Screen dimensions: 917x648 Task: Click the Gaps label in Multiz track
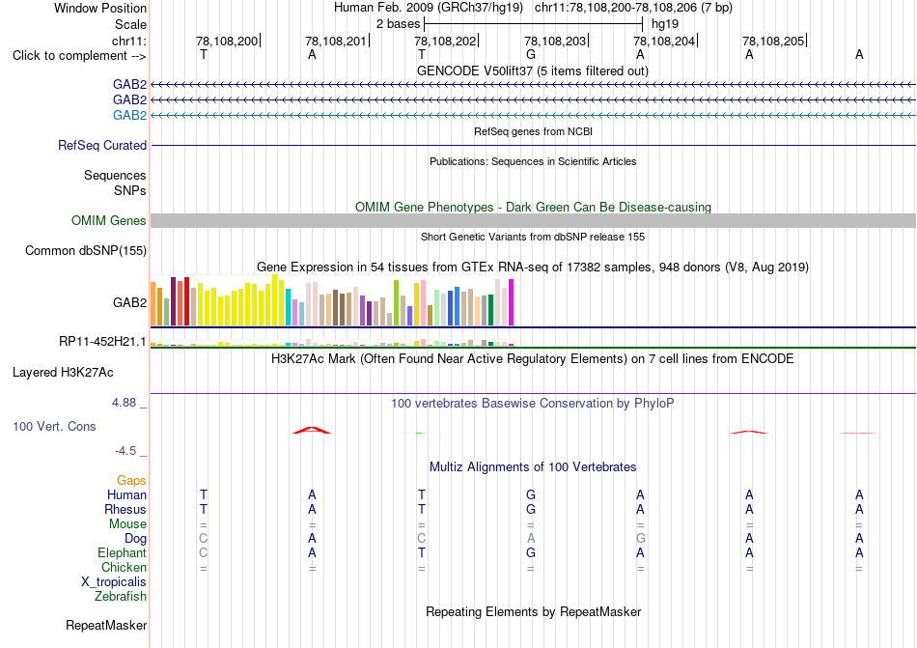point(131,480)
